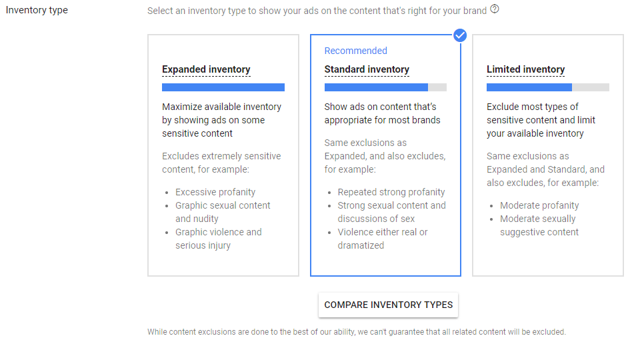Click the Inventory type section label
632x344 pixels.
(x=37, y=10)
